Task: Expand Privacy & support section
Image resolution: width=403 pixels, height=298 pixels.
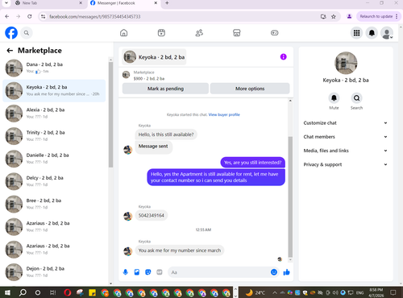Action: click(x=346, y=164)
